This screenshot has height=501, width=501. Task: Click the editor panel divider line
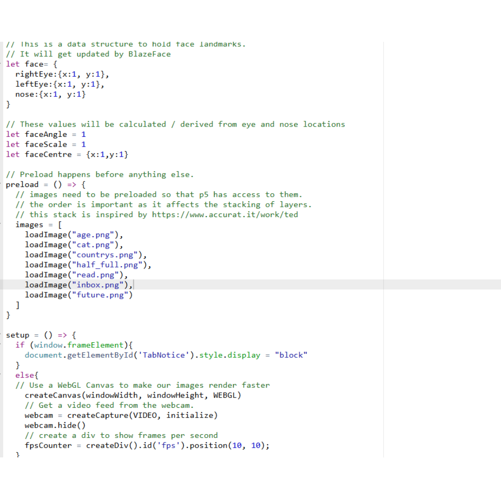coord(383,232)
